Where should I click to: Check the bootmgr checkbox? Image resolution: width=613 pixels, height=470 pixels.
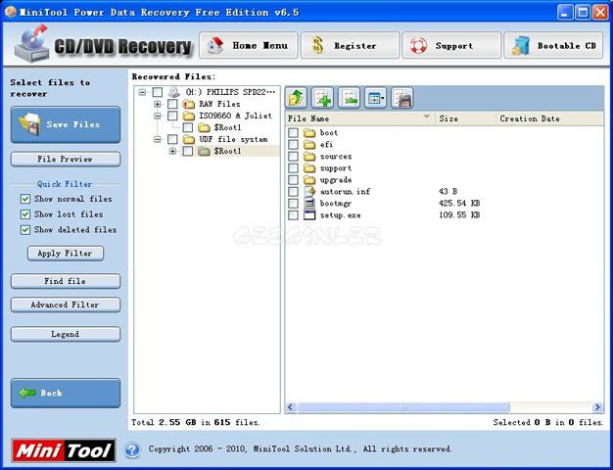point(293,204)
